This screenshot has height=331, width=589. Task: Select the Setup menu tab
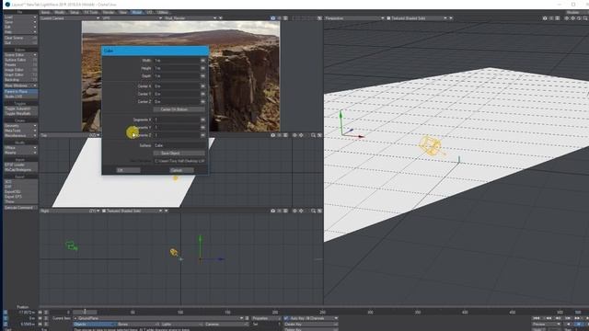(75, 12)
